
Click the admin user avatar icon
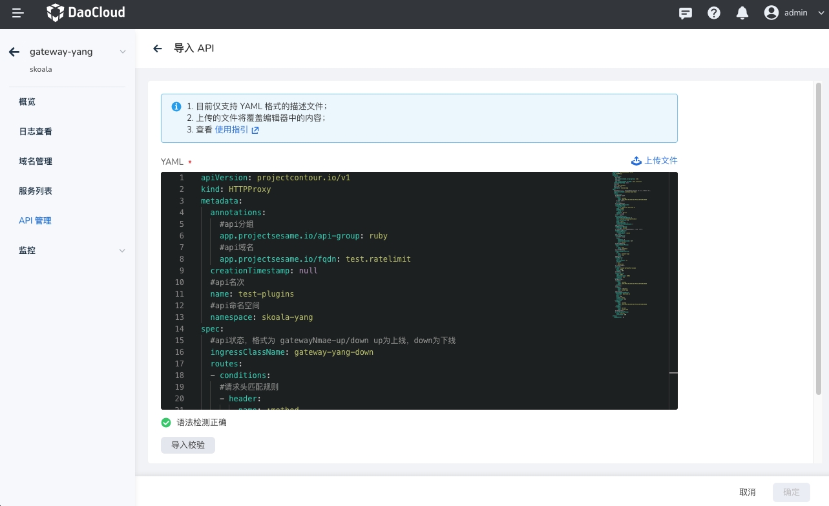(x=771, y=13)
